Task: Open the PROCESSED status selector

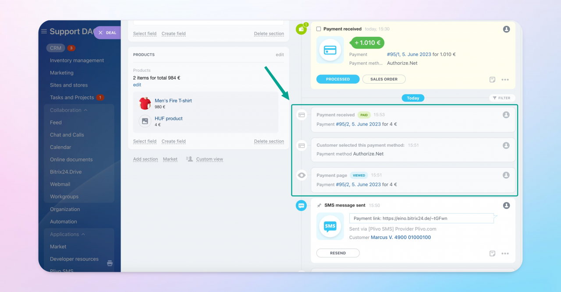Action: coord(338,79)
